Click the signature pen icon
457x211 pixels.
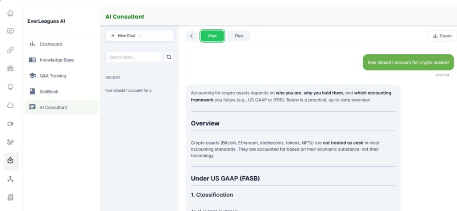click(11, 142)
